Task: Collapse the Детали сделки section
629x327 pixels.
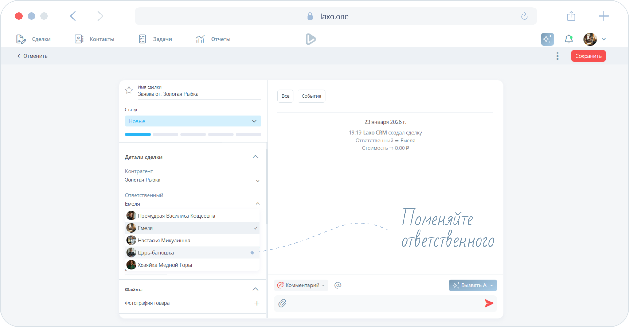Action: point(255,157)
